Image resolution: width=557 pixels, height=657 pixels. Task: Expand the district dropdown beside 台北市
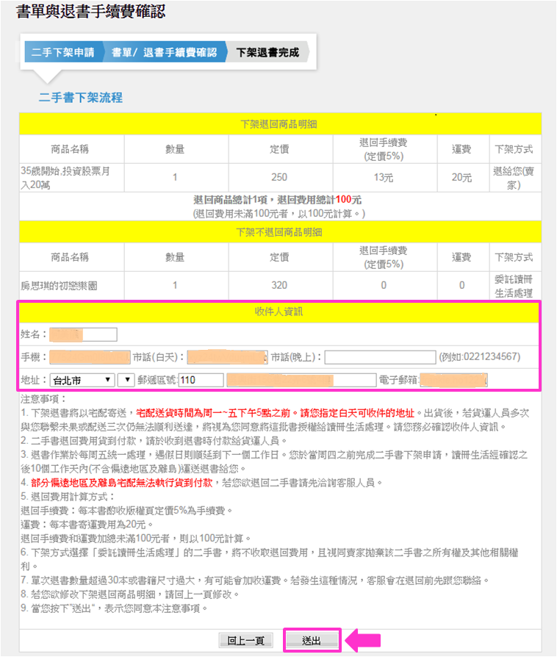(124, 380)
